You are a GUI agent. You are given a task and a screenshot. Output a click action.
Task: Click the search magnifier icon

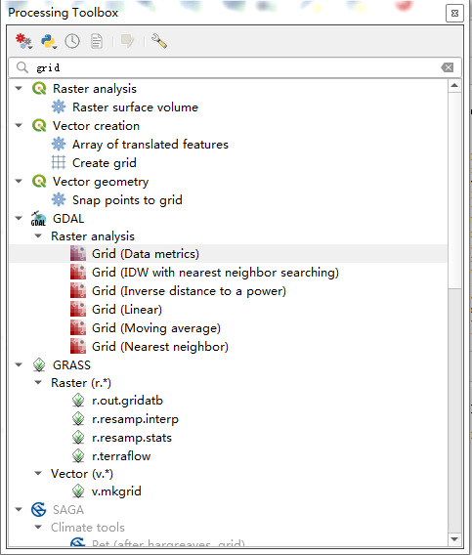click(22, 66)
